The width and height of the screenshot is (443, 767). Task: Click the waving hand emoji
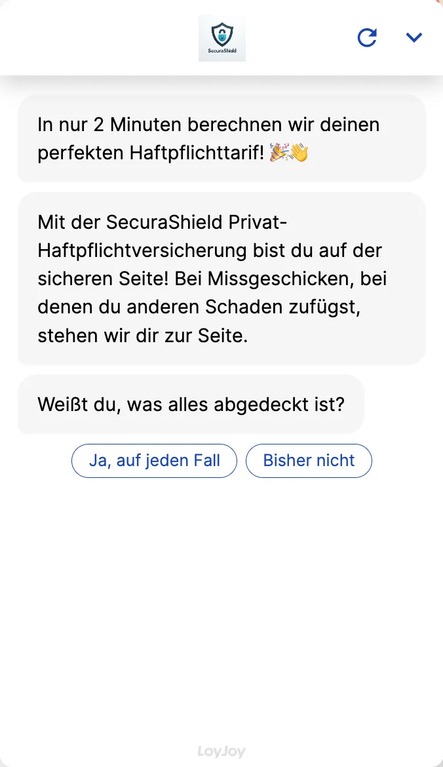[299, 153]
